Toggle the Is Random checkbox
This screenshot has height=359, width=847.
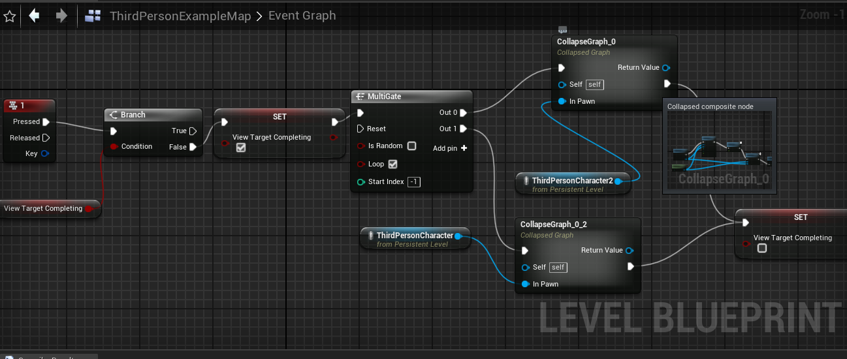[x=411, y=146]
